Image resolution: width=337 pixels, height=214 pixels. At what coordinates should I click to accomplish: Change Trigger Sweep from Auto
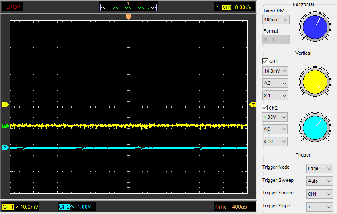coord(319,181)
